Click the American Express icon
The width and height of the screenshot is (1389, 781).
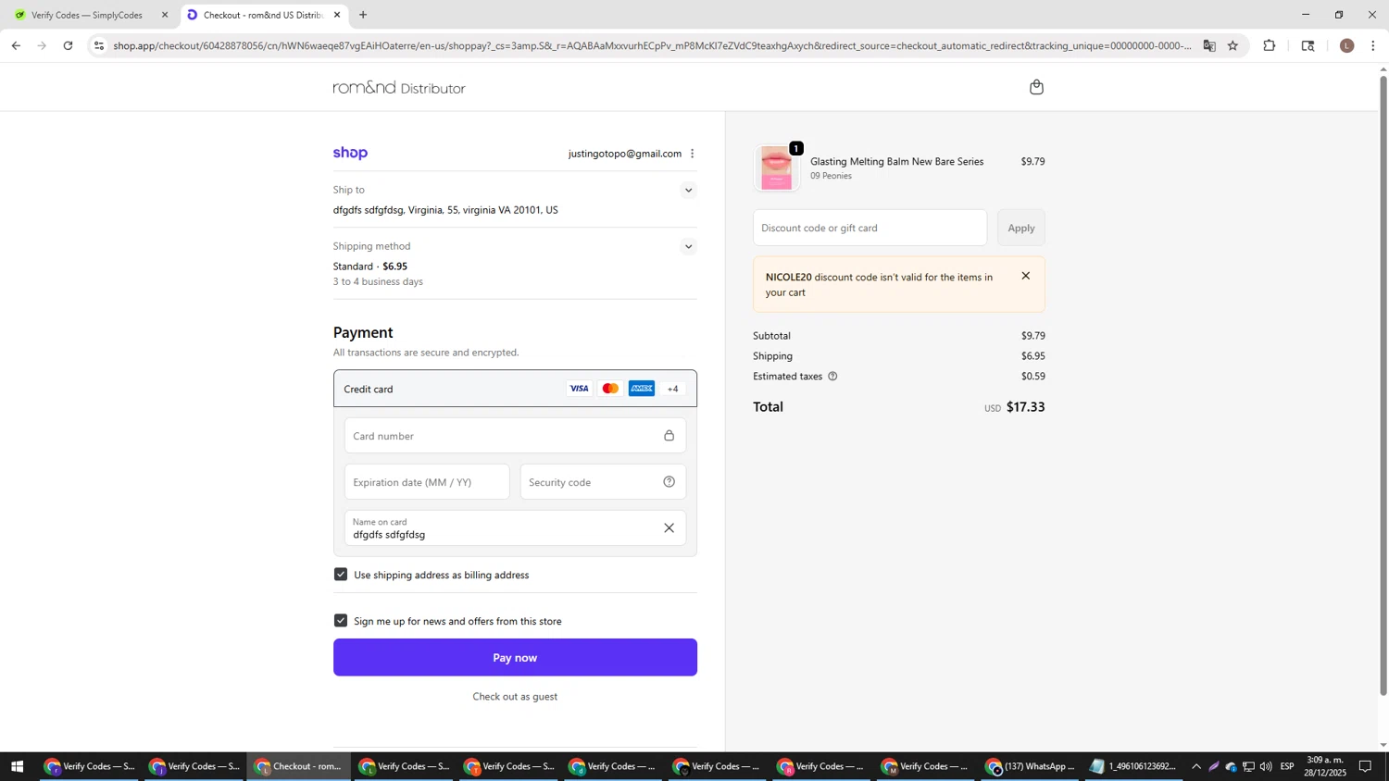[642, 389]
